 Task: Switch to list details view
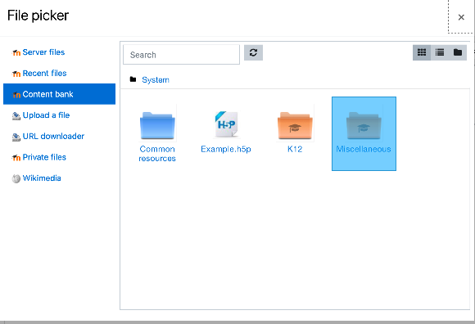click(x=440, y=52)
